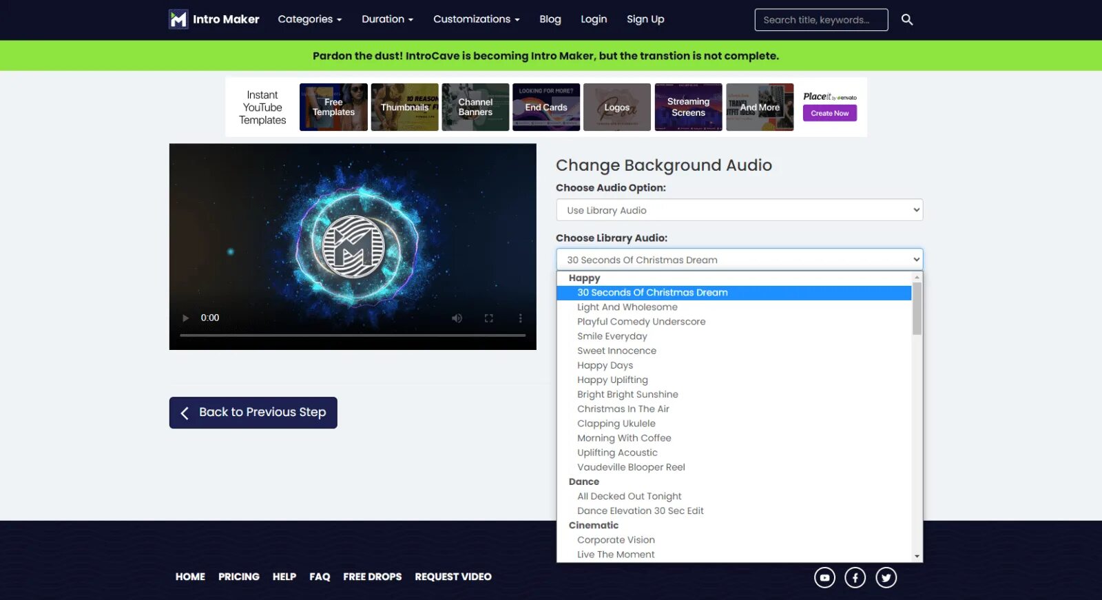Open the And More thumbnail
Screen dimensions: 1102x600
760,107
